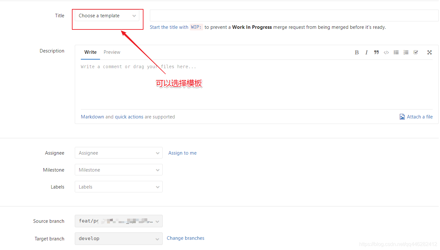Switch to the Write tab
The width and height of the screenshot is (440, 250).
(90, 52)
